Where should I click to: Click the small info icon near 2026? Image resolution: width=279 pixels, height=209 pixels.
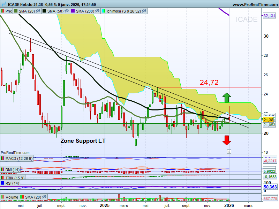229,152
